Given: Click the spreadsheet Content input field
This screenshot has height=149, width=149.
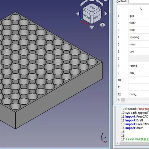Looking at the screenshot, I should point(139,1).
